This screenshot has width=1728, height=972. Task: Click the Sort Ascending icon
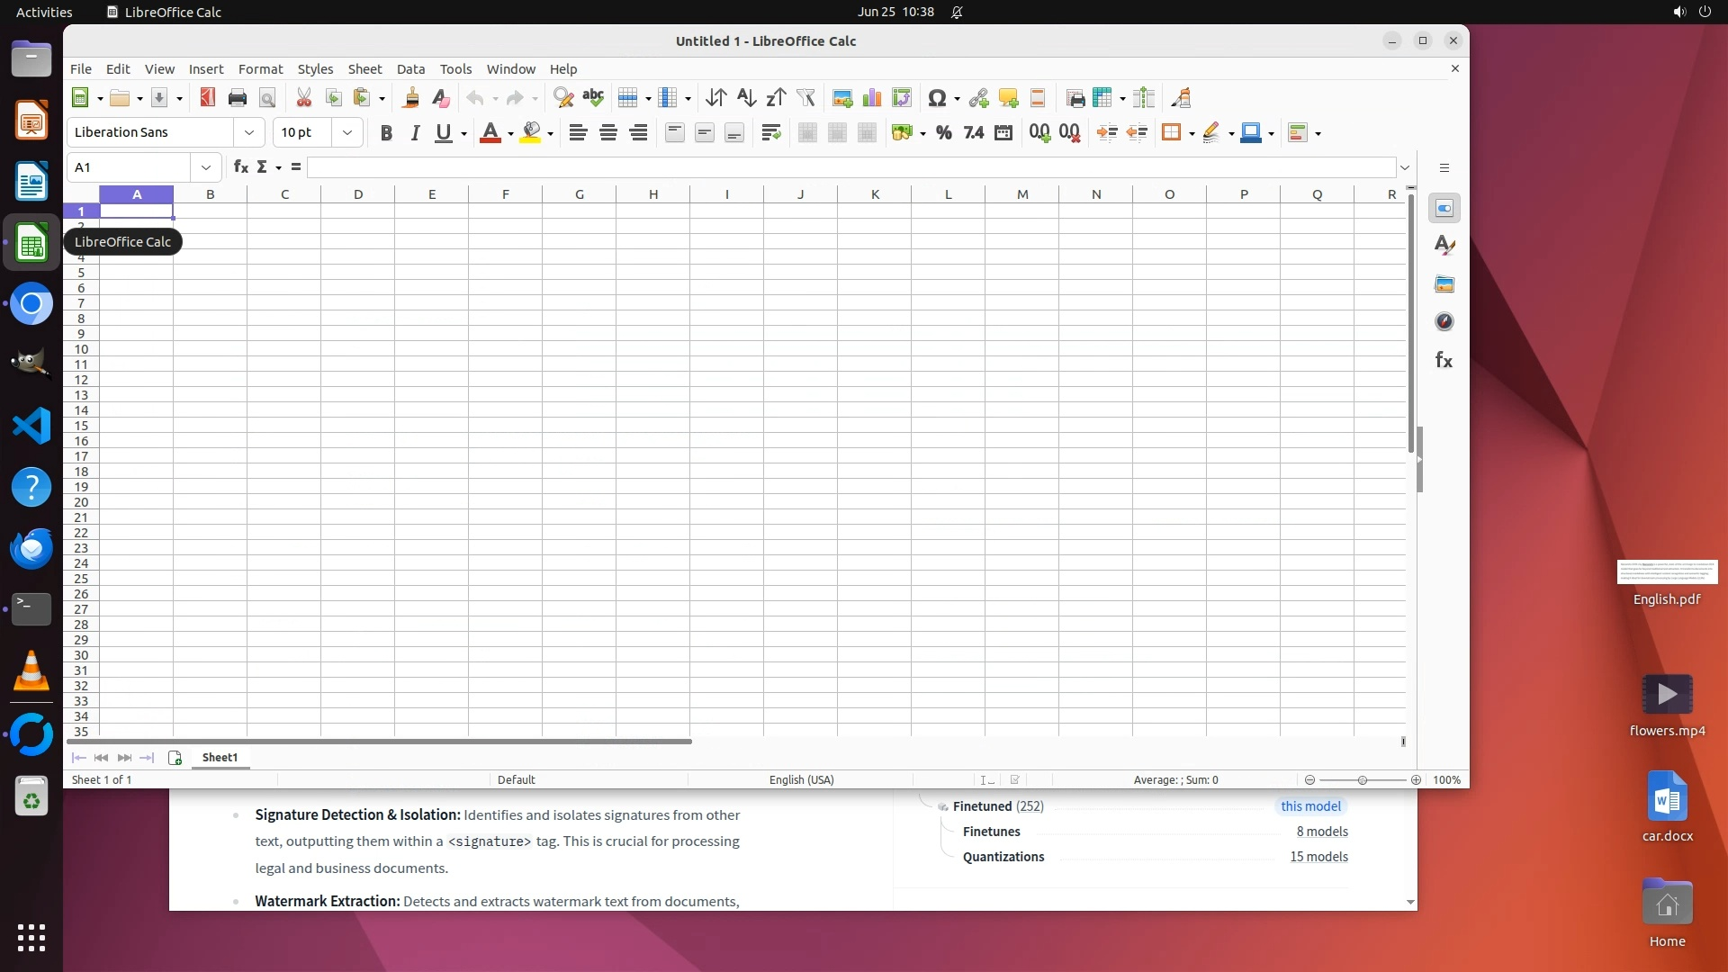tap(745, 98)
